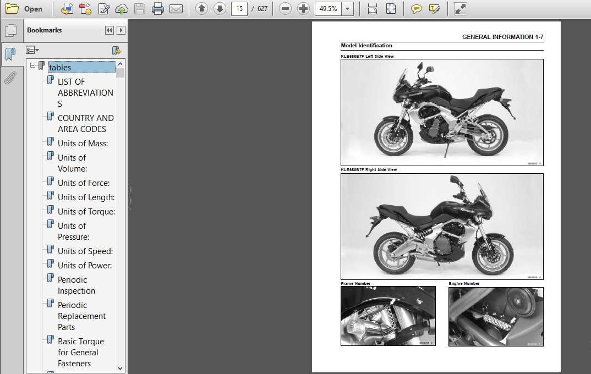Go to Units of Volume bookmark
The width and height of the screenshot is (591, 374).
pyautogui.click(x=73, y=163)
